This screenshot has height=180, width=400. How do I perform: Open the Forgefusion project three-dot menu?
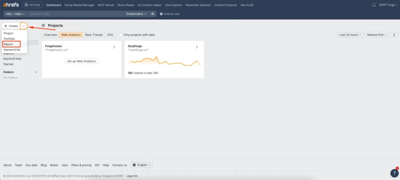(114, 47)
